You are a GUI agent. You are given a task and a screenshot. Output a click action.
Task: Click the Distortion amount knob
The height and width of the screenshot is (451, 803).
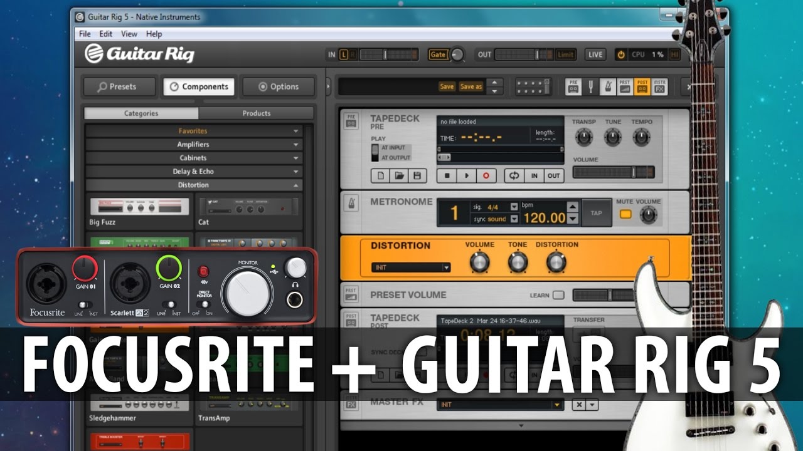pyautogui.click(x=556, y=261)
